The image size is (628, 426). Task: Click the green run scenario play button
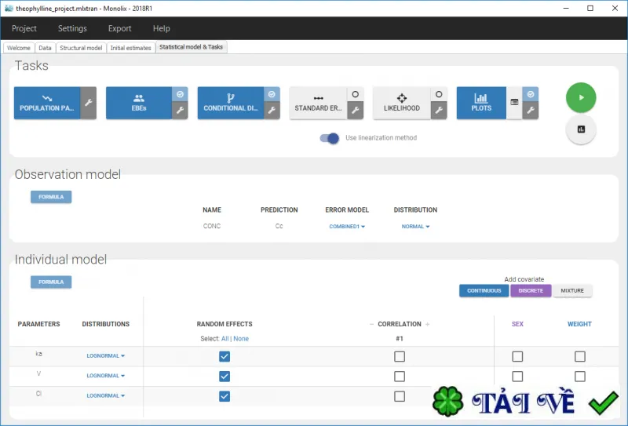tap(581, 97)
